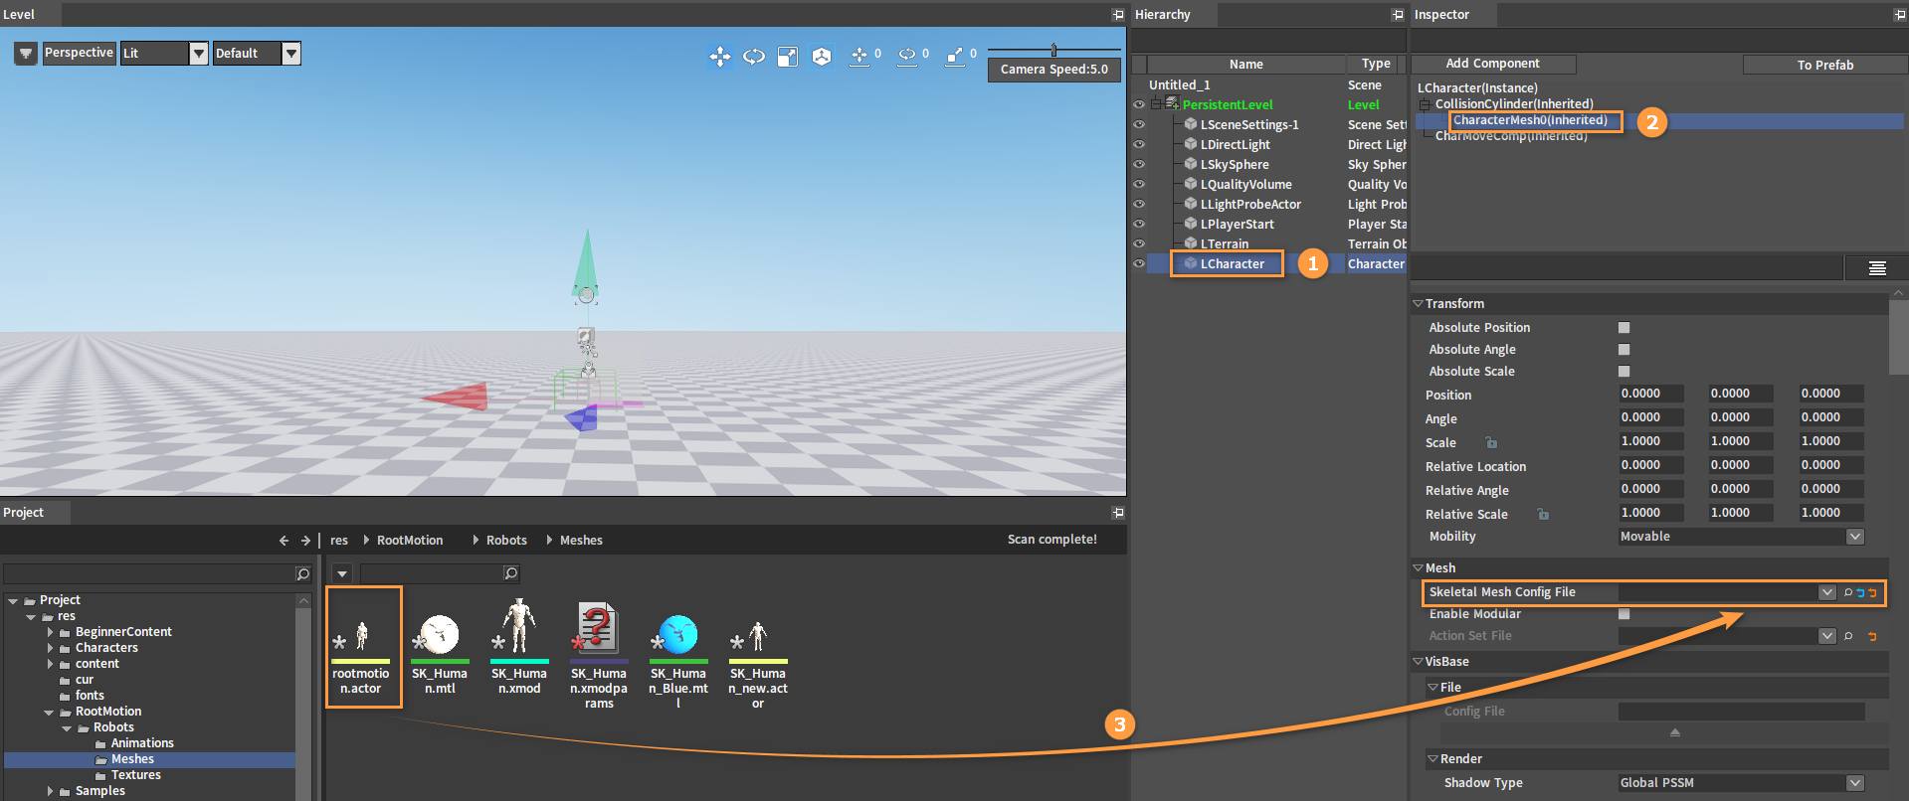Hide LDirectLight using its eye icon

1139,144
